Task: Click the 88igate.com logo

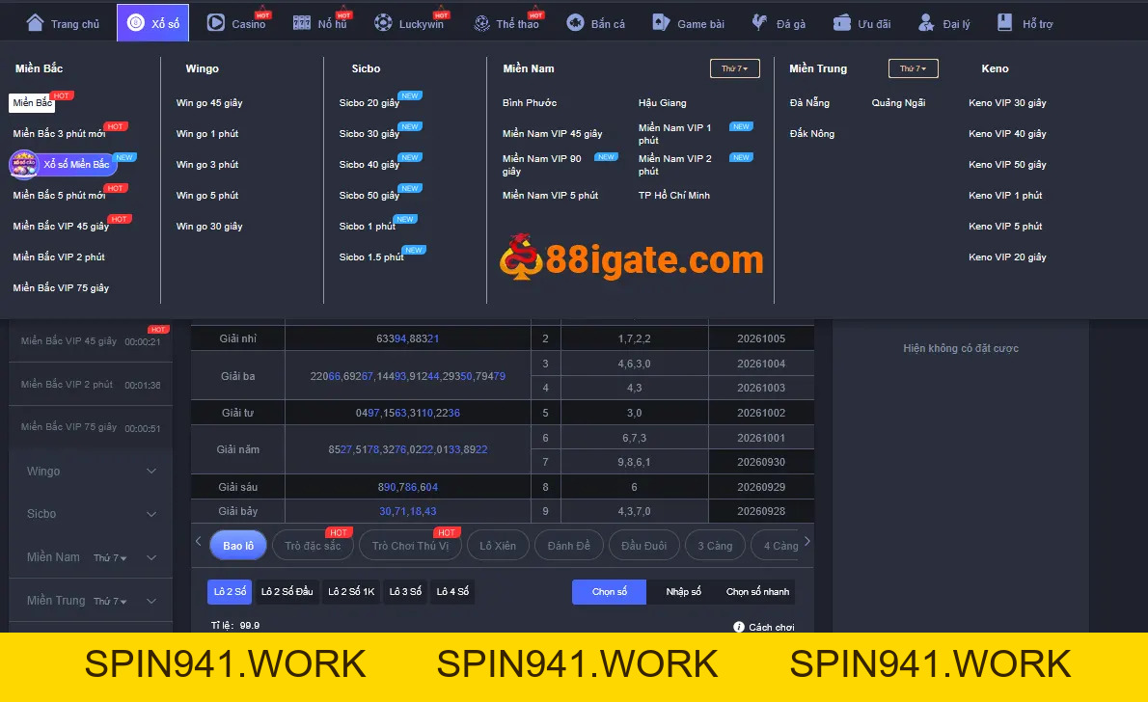Action: pos(631,258)
